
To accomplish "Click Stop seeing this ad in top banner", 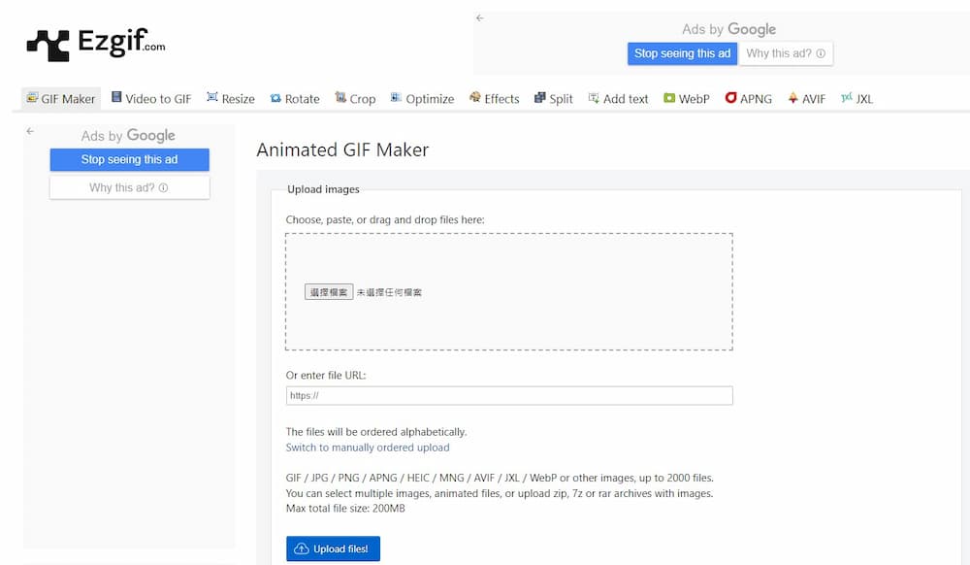I will pos(682,53).
